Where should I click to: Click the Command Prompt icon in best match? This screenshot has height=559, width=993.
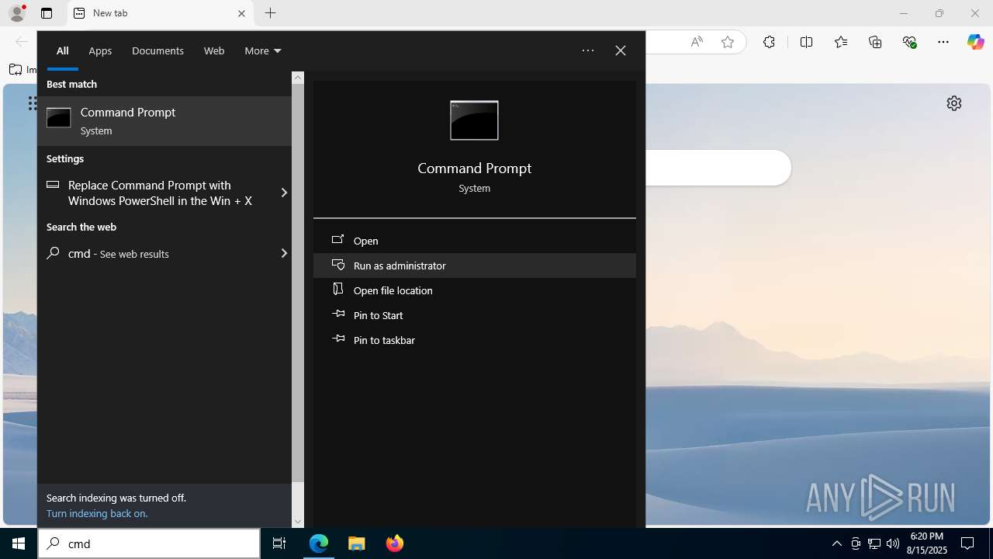click(59, 118)
